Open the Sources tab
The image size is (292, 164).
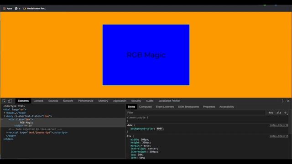(x=53, y=101)
